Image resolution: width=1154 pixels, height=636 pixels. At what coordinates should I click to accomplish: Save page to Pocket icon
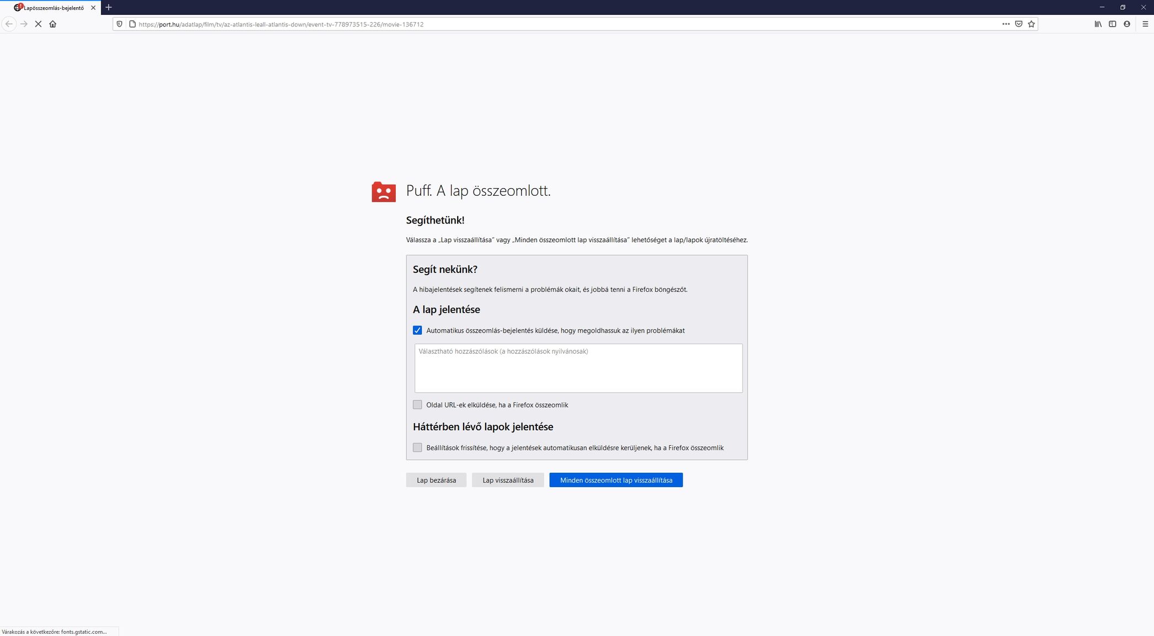[1018, 24]
